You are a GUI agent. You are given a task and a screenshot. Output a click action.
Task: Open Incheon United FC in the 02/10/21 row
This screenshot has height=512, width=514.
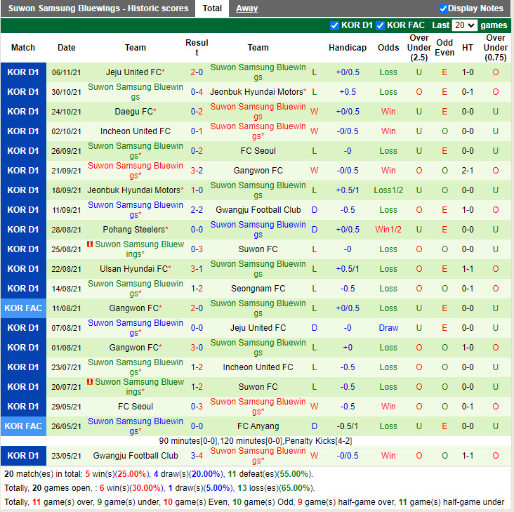[x=136, y=131]
